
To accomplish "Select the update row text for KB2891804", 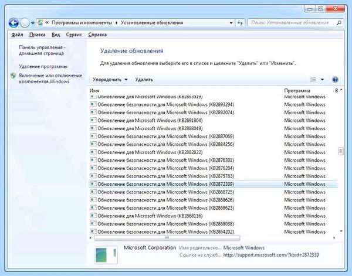I will [x=150, y=120].
